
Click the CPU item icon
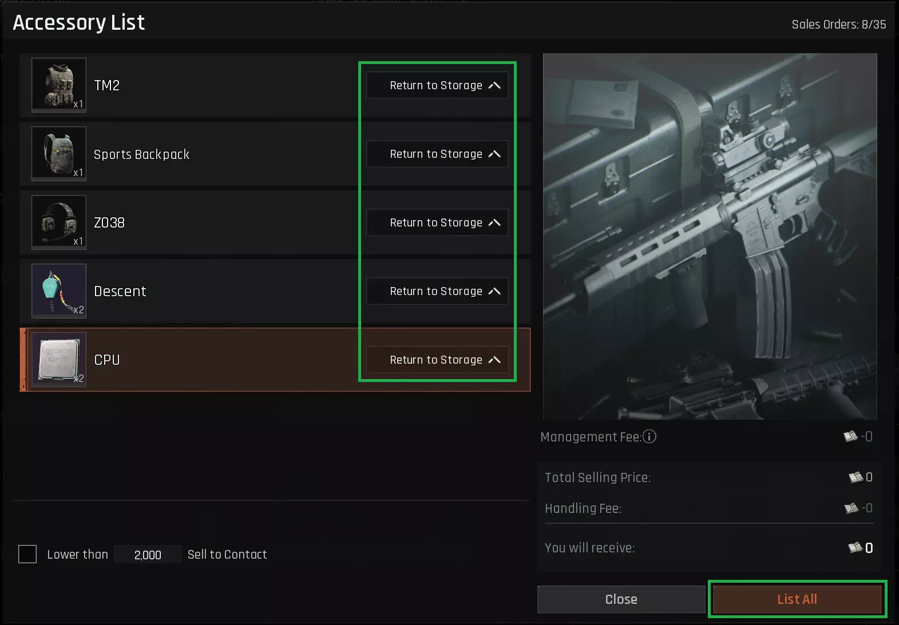click(x=59, y=359)
